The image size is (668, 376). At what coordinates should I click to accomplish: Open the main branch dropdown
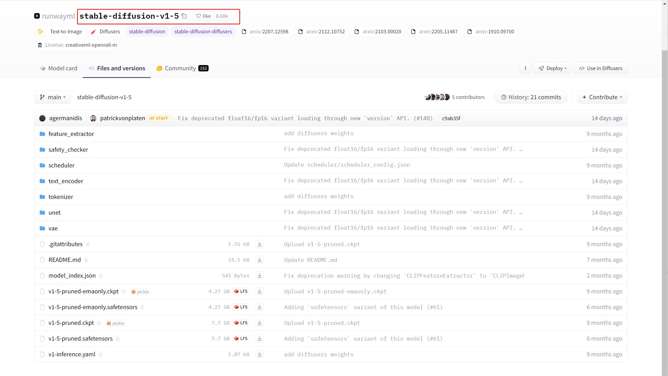(x=53, y=97)
